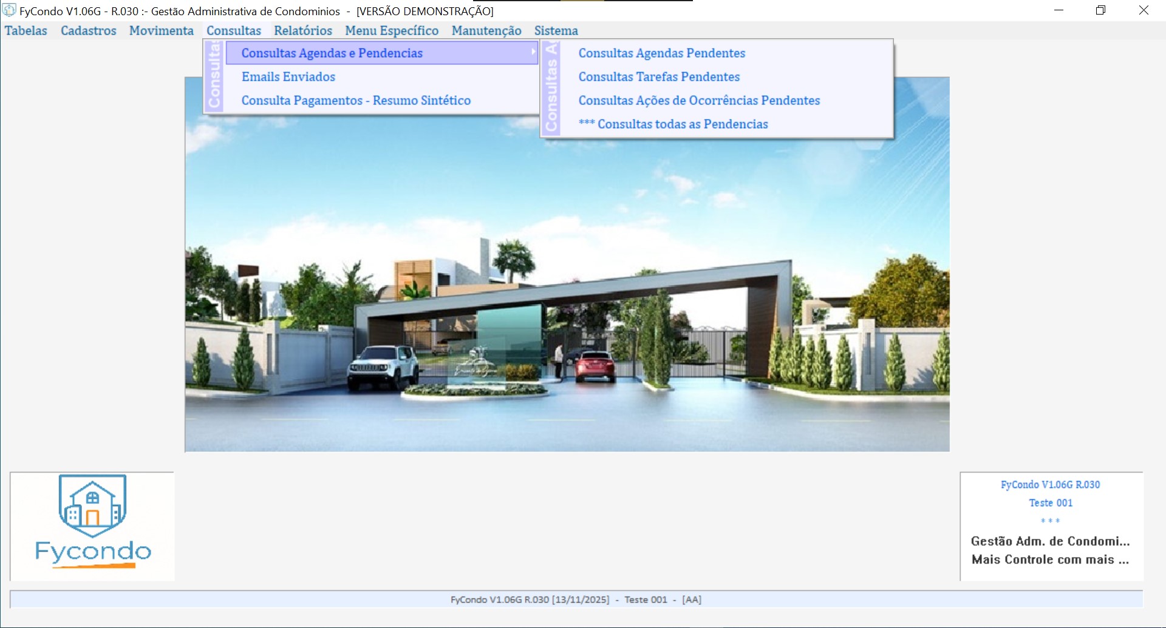Select Consultas Ações de Ocorrências Pendentes
Screen dimensions: 1166x628
[x=699, y=100]
